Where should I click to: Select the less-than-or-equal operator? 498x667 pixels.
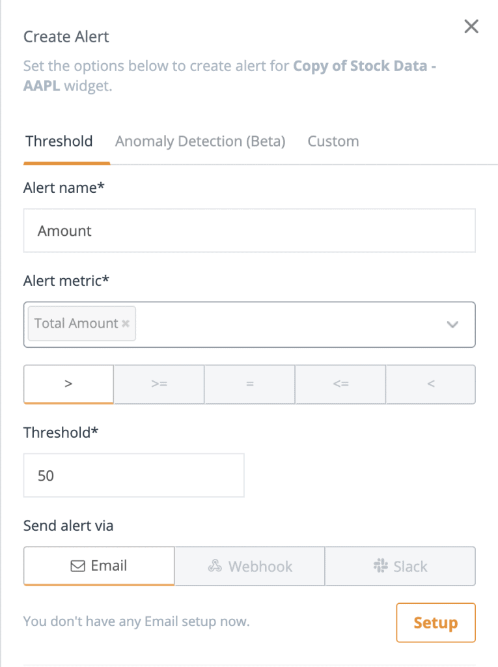pos(340,384)
